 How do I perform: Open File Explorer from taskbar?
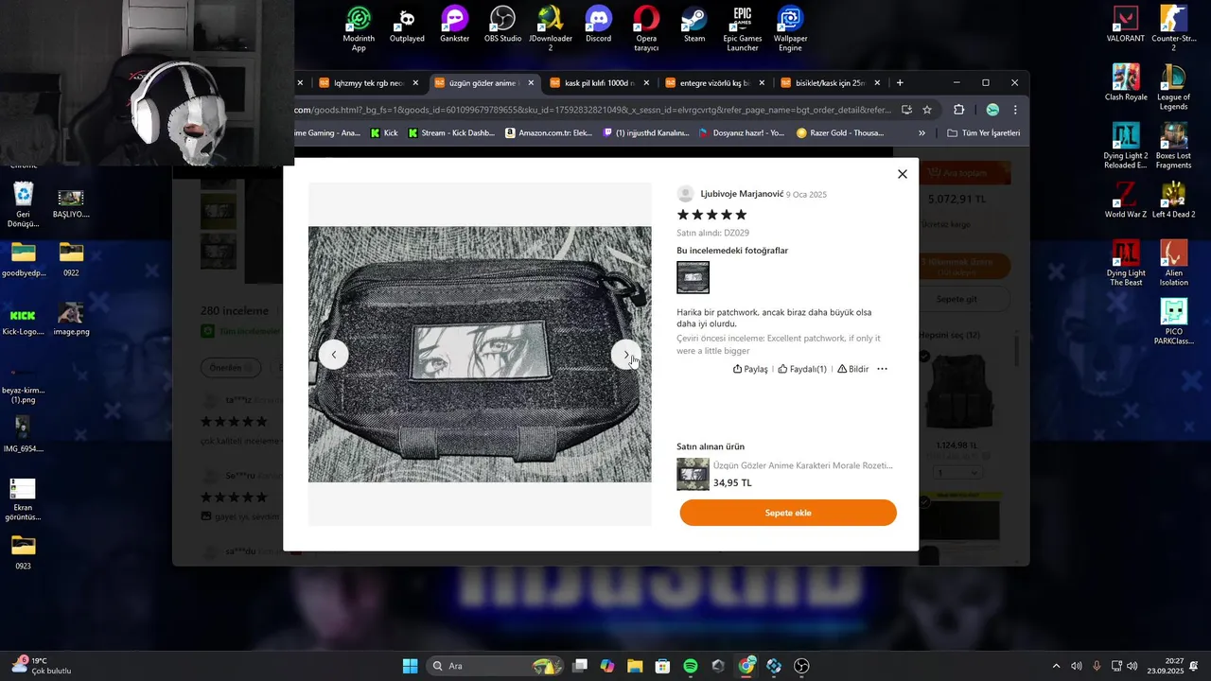pyautogui.click(x=635, y=666)
